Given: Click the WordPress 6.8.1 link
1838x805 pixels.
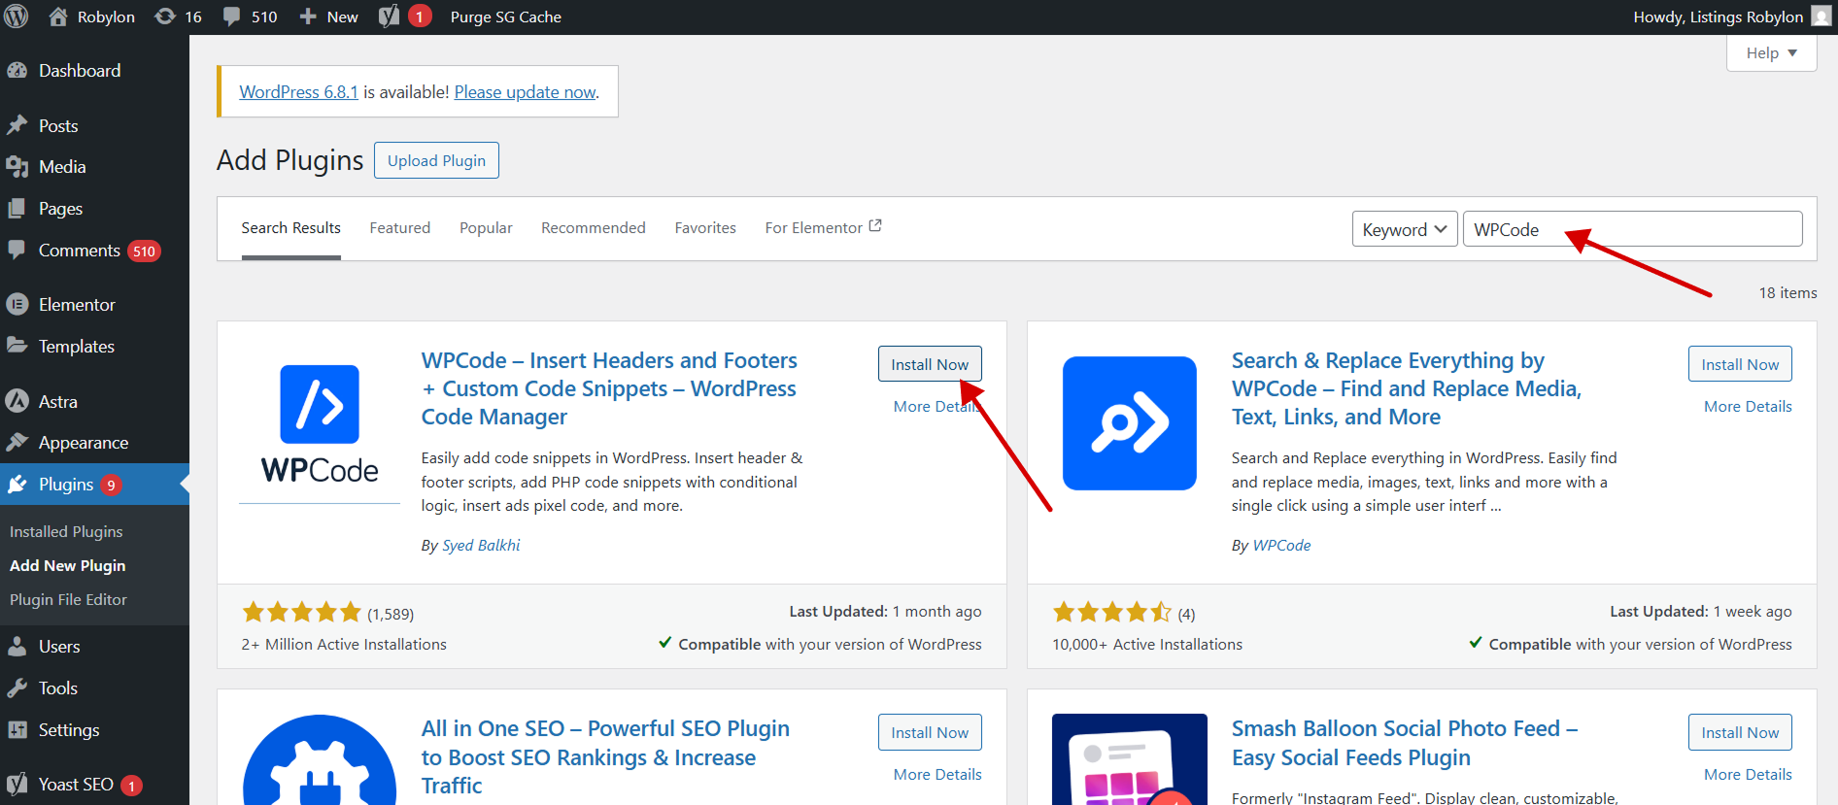Looking at the screenshot, I should (298, 91).
